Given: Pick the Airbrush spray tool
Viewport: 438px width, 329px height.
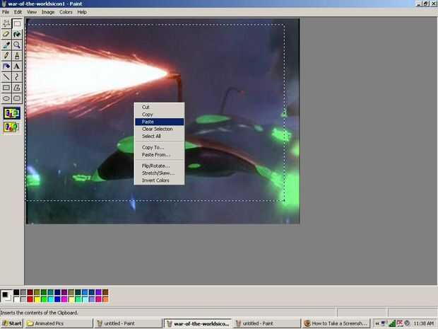Looking at the screenshot, I should (x=6, y=67).
